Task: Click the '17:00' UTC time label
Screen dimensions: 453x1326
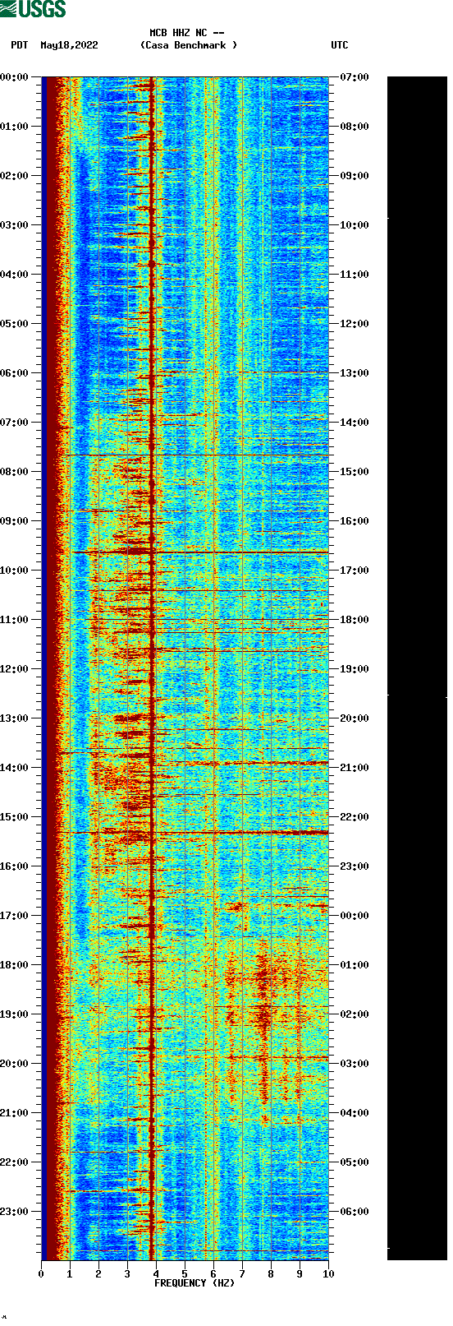Action: point(355,571)
